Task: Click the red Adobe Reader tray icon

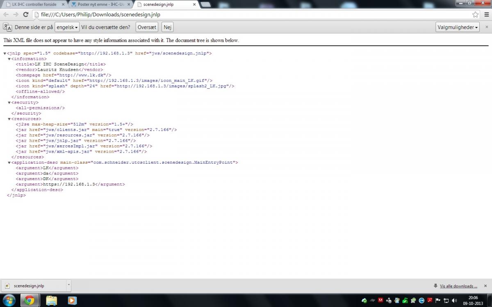Action: [380, 300]
